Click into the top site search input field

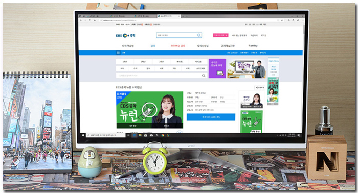point(176,35)
